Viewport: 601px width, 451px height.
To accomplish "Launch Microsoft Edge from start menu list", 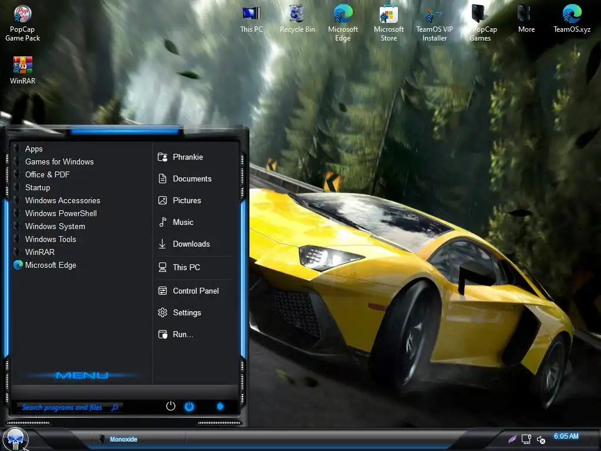I will coord(45,265).
